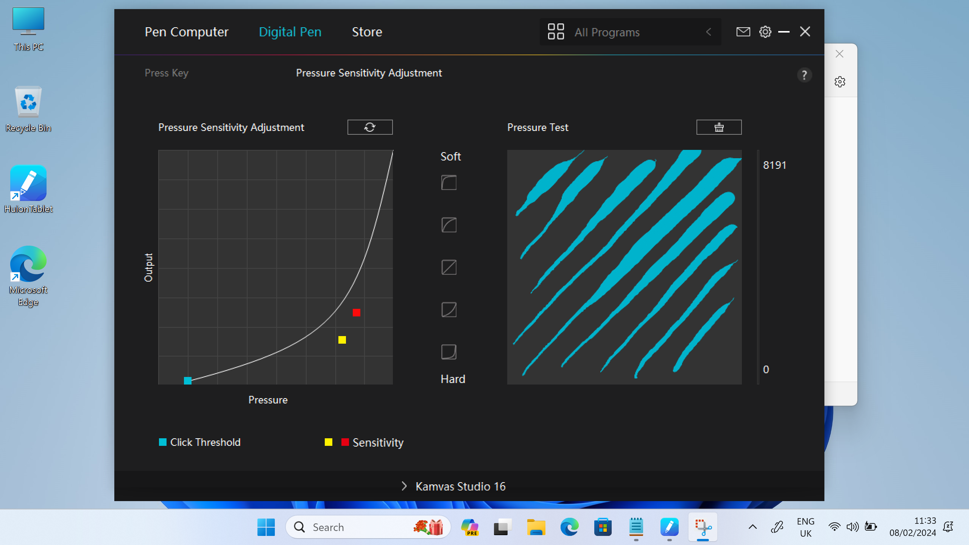Click the cyan Click Threshold point
Viewport: 969px width, 545px height.
coord(188,380)
